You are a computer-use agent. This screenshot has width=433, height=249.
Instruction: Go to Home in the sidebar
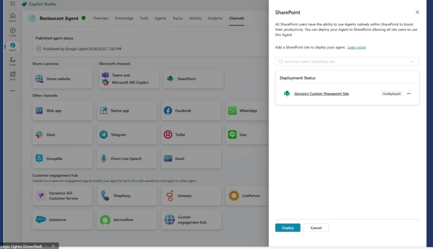point(12,17)
